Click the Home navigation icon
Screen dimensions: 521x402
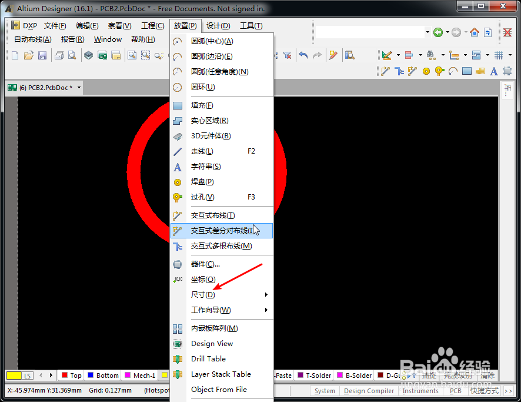pos(475,32)
